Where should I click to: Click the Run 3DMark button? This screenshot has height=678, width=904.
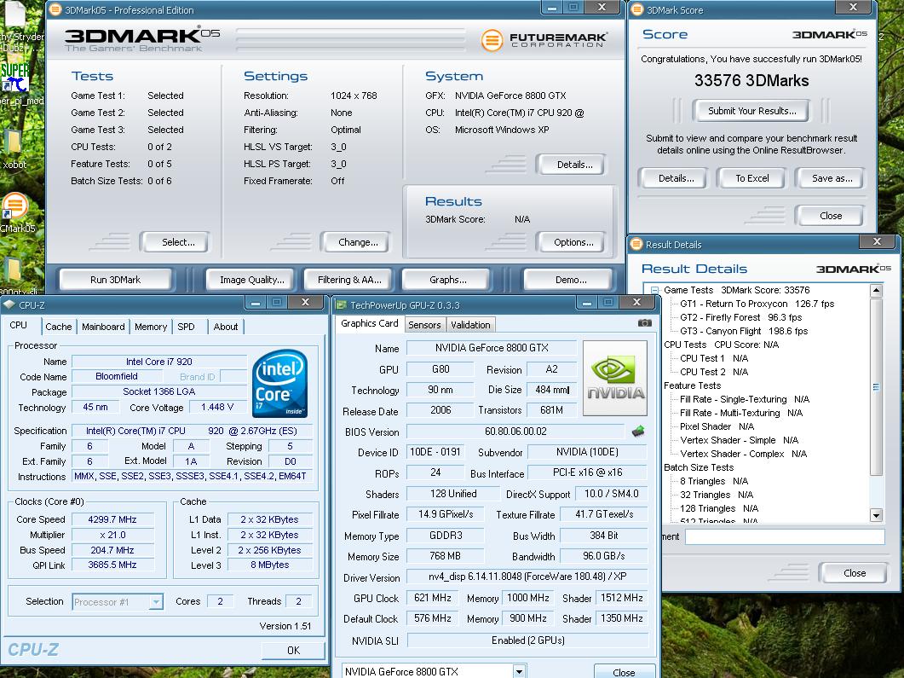[115, 280]
